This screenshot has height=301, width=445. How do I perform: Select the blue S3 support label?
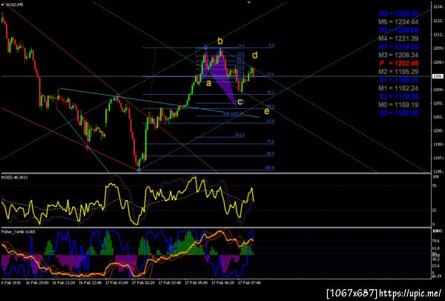point(398,113)
